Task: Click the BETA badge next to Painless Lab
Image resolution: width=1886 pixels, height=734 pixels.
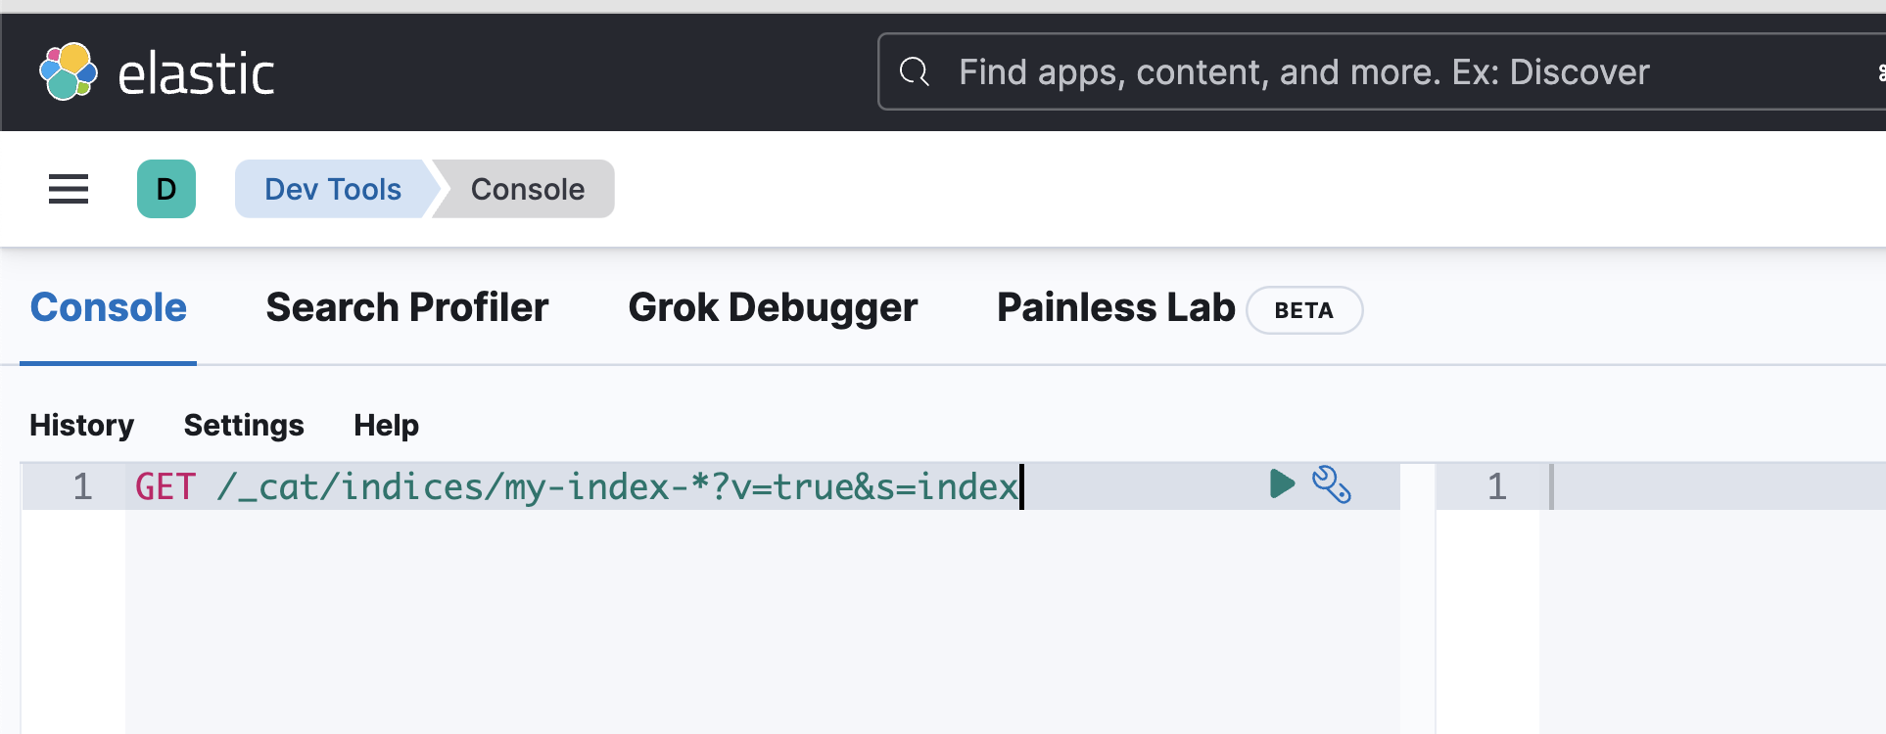Action: (x=1303, y=310)
